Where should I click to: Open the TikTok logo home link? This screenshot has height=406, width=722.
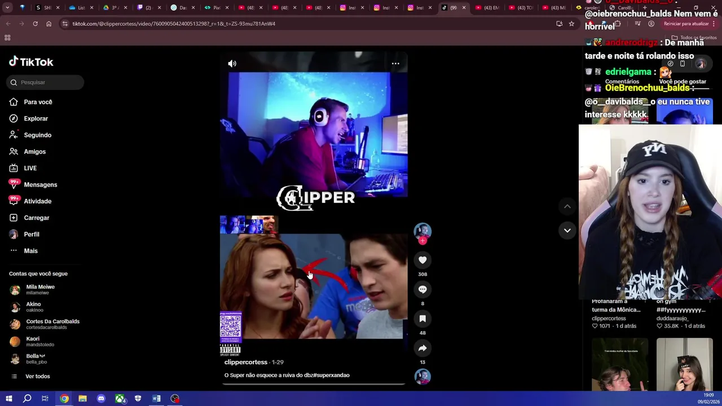pyautogui.click(x=31, y=62)
